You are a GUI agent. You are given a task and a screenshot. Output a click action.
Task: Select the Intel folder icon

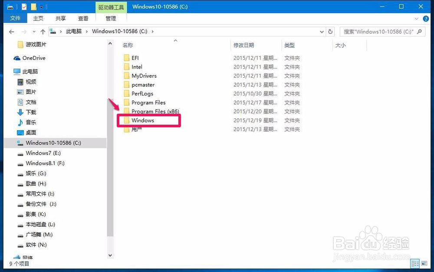point(126,67)
